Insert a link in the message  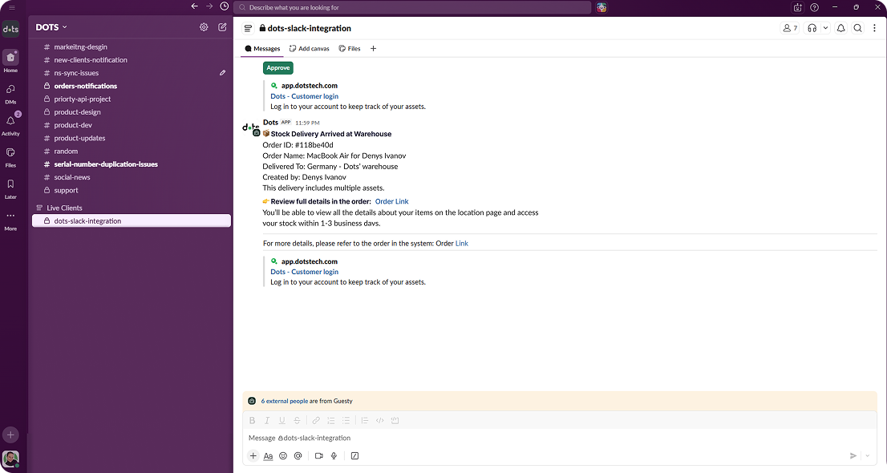[x=316, y=420]
